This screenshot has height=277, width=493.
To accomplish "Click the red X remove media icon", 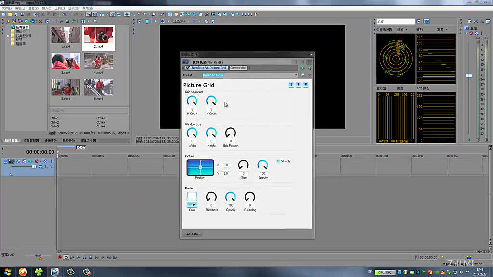I will [x=40, y=21].
